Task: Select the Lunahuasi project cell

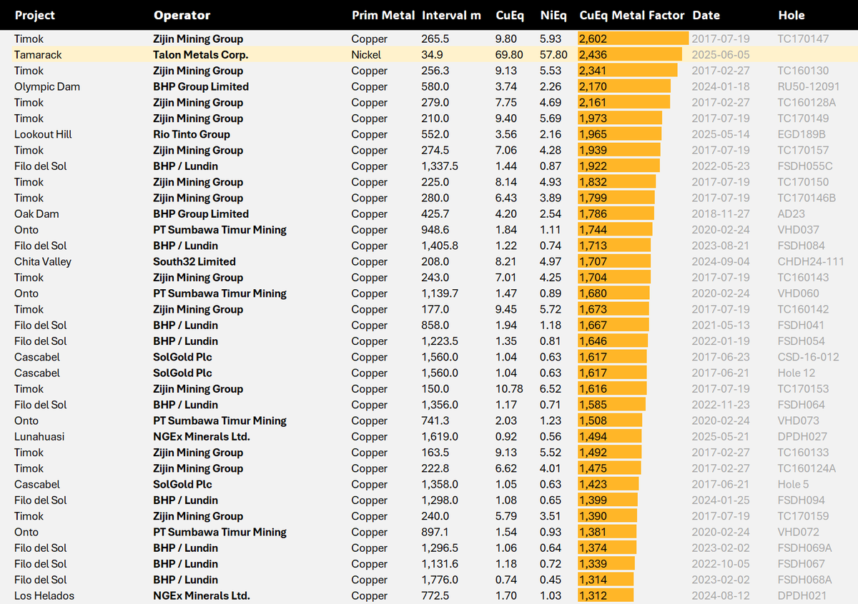Action: (39, 436)
